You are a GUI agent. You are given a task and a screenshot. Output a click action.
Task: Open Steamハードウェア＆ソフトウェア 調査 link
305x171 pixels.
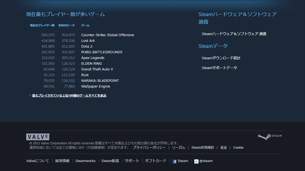pos(234,34)
